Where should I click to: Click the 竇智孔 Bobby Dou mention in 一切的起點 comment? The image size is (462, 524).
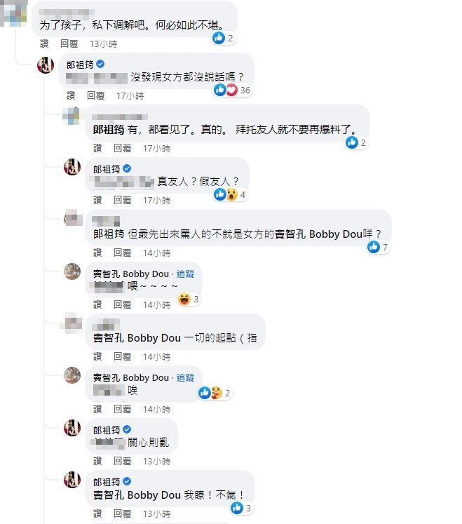click(137, 337)
